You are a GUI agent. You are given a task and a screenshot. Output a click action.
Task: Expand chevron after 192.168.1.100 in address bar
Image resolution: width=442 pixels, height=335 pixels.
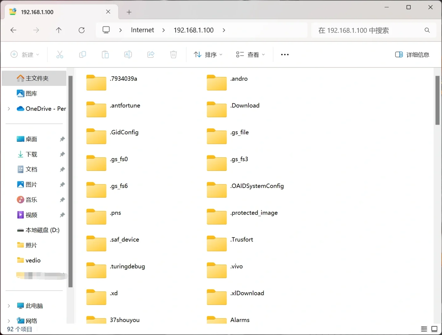[x=224, y=30]
